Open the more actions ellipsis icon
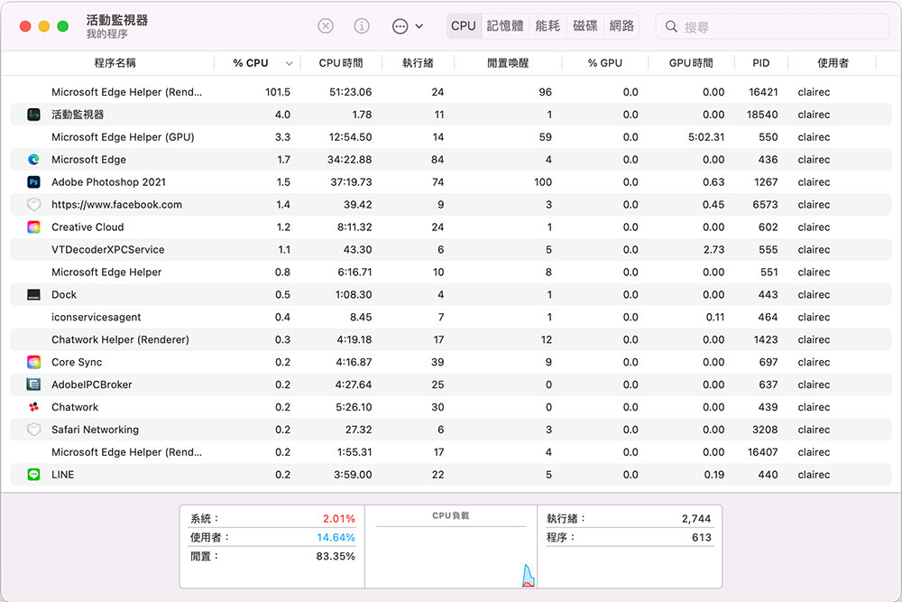This screenshot has height=602, width=902. click(x=400, y=26)
